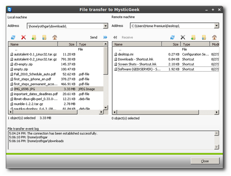Click the remote Modified column header
The width and height of the screenshot is (231, 176).
pyautogui.click(x=215, y=44)
